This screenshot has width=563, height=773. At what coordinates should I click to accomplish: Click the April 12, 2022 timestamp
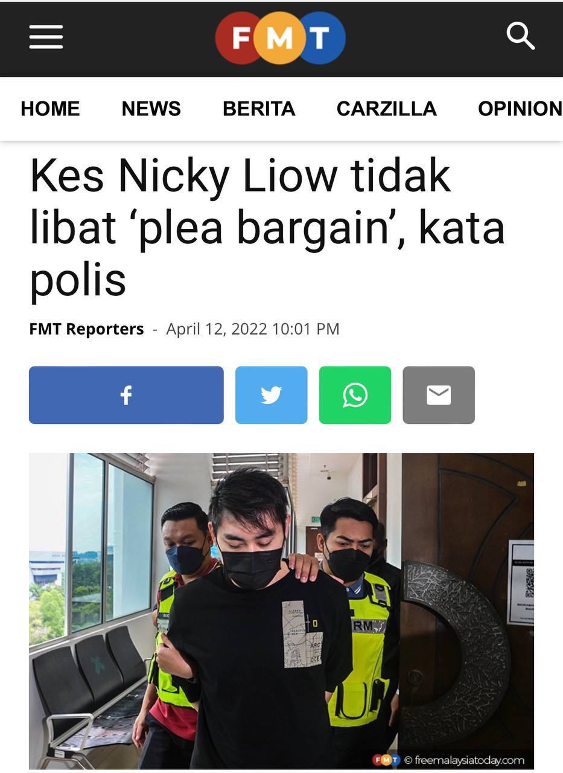point(253,329)
